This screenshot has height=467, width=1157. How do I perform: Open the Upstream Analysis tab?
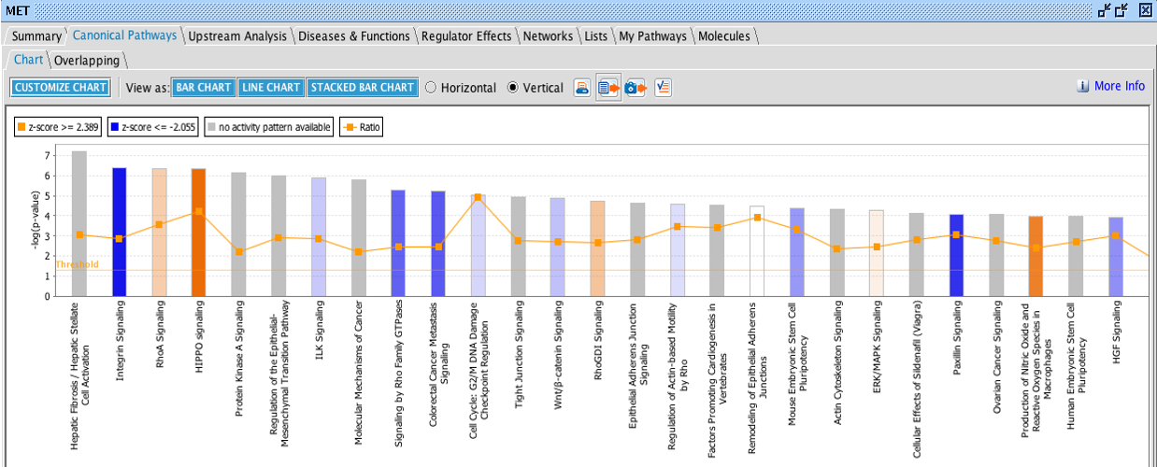coord(237,36)
